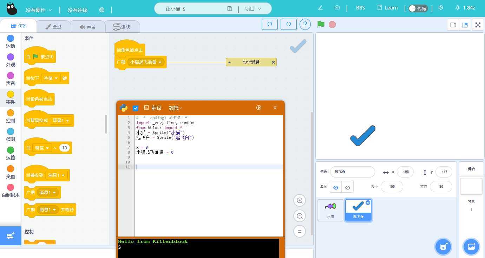Click 翻译 translate button in Python window
This screenshot has width=485, height=258.
[x=153, y=108]
